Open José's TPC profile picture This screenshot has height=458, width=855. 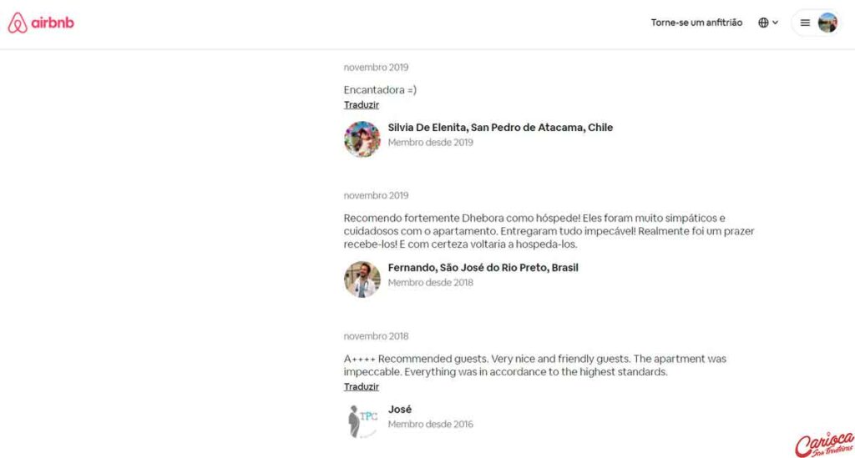click(362, 420)
